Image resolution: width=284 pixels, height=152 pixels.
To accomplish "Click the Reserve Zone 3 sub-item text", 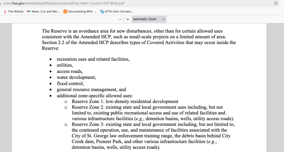I will click(153, 124).
